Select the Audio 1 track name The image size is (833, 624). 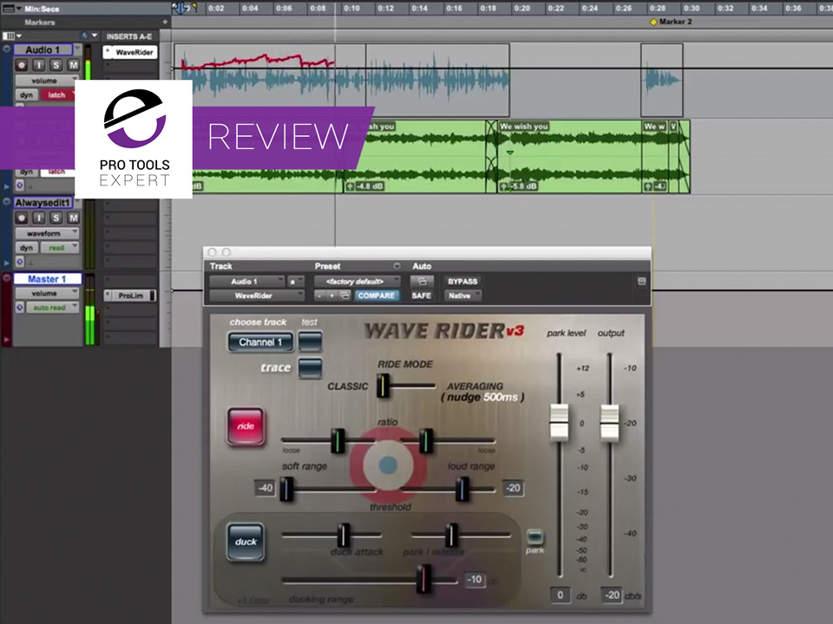pyautogui.click(x=43, y=50)
